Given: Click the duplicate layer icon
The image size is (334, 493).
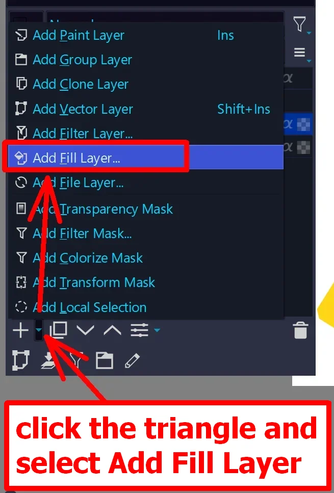Looking at the screenshot, I should (59, 330).
